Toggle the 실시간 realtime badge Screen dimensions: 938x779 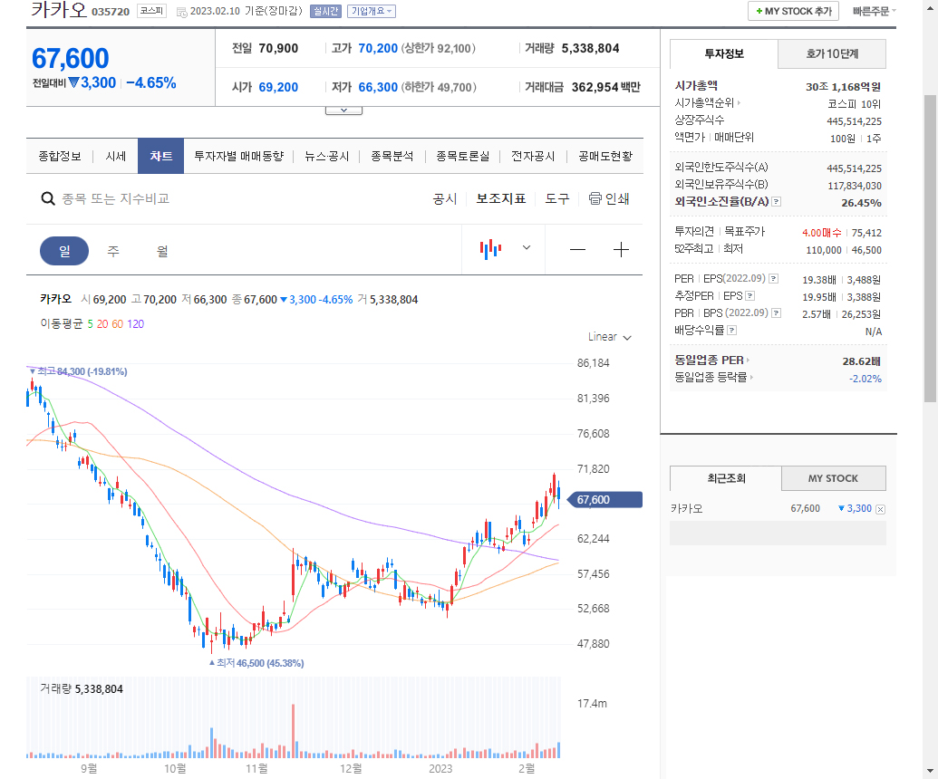tap(325, 12)
